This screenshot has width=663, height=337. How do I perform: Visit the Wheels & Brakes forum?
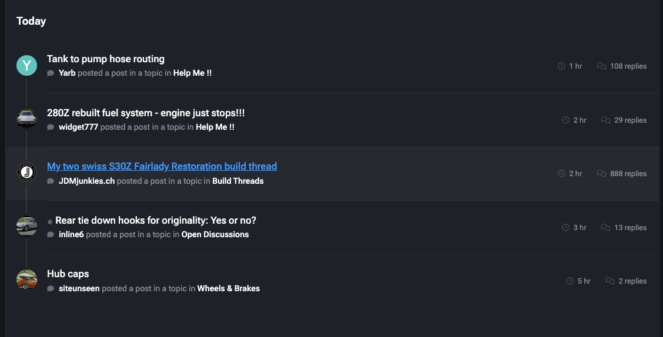pos(229,288)
